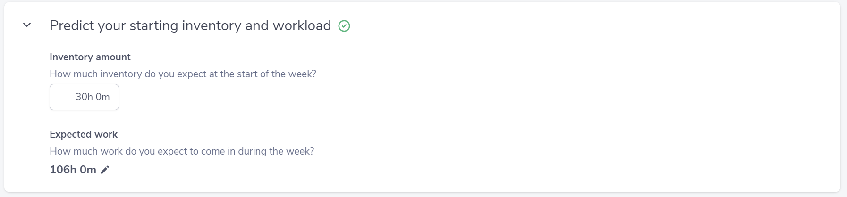
Task: Click the edit pencil under Expected work
Action: coord(105,170)
